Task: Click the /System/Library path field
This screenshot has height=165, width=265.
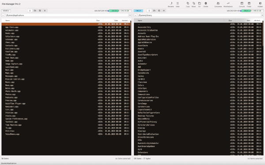Action: click(199, 15)
